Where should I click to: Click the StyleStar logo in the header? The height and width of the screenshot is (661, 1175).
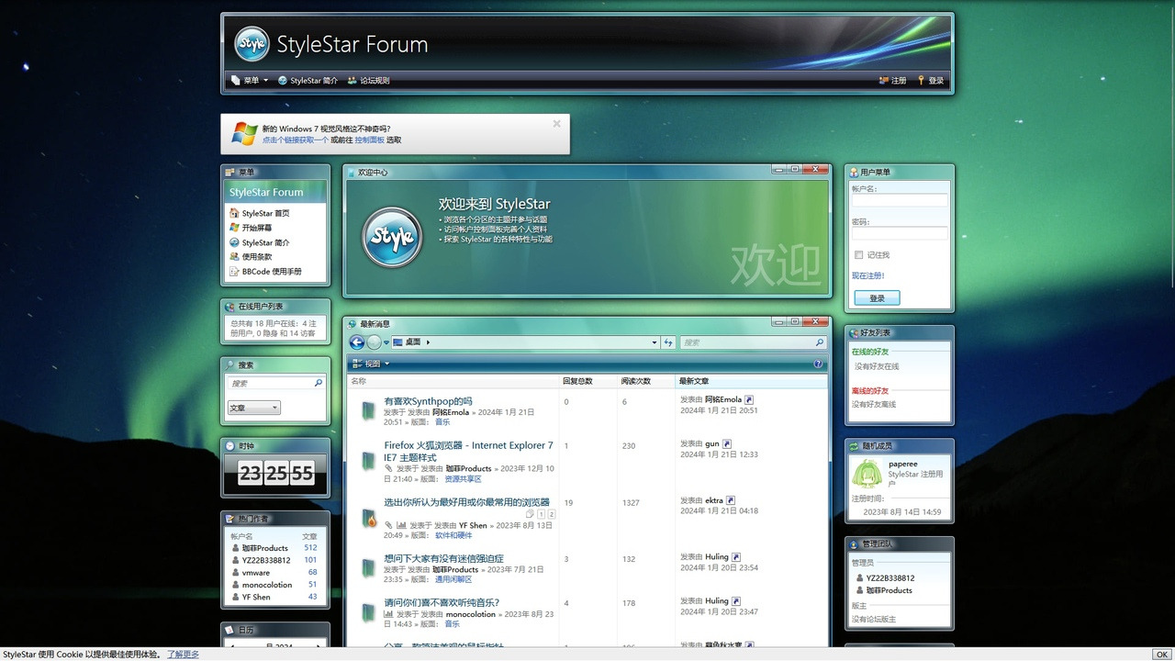pyautogui.click(x=252, y=44)
